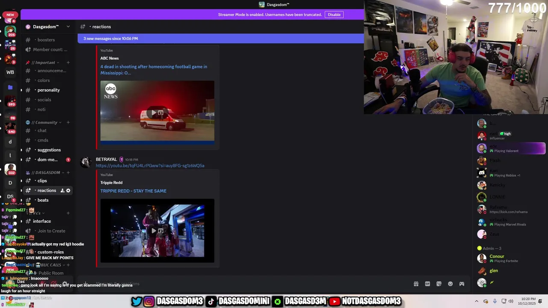548x308 pixels.
Task: Open the network tray icon
Action: tap(504, 301)
